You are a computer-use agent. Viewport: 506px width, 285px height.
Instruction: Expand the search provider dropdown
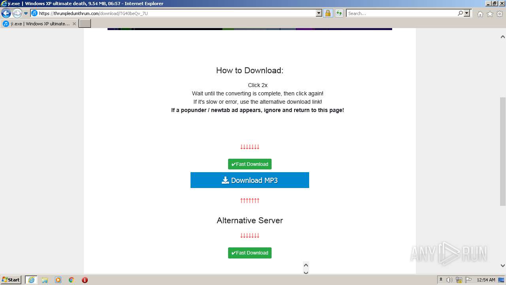coord(467,13)
